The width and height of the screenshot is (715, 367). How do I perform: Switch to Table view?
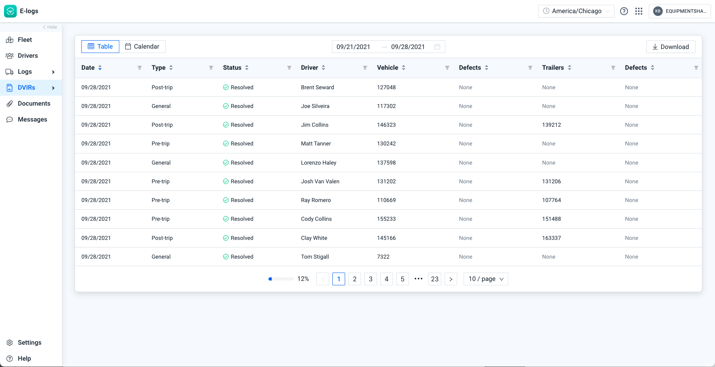pyautogui.click(x=100, y=47)
